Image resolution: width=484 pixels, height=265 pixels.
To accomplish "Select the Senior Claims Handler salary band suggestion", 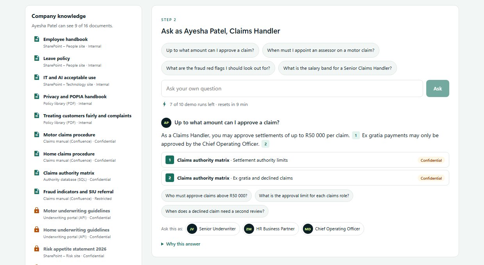I will 338,68.
